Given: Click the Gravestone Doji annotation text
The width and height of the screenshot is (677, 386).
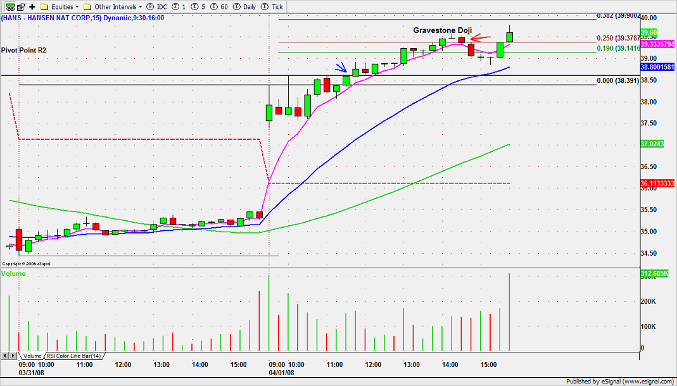Looking at the screenshot, I should pos(442,30).
